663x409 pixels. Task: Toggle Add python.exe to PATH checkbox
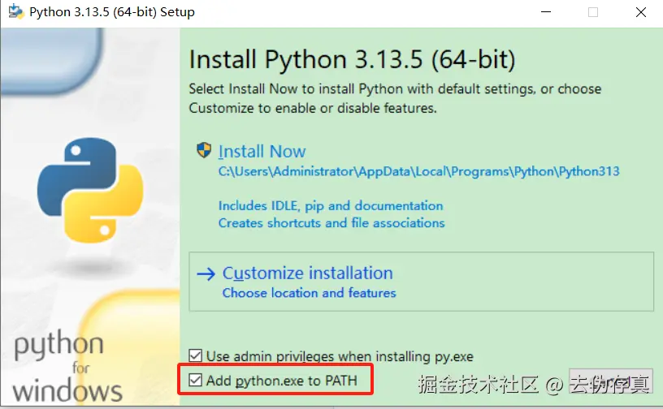(195, 380)
